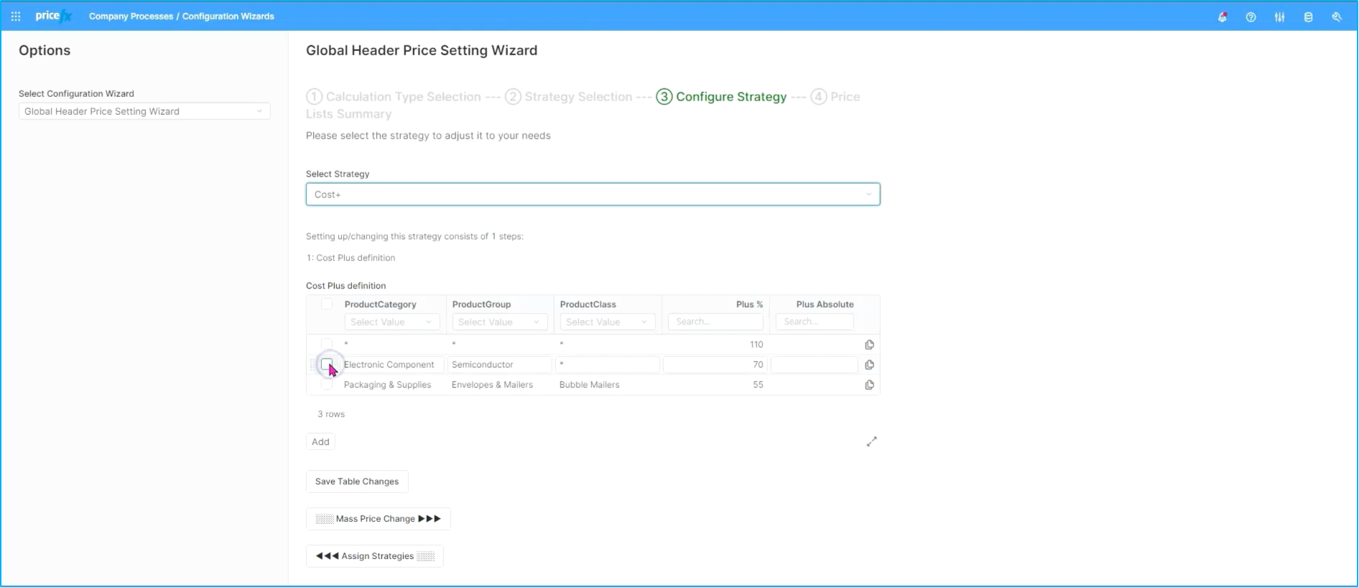
Task: Edit the Plus % value 70
Action: pos(715,365)
